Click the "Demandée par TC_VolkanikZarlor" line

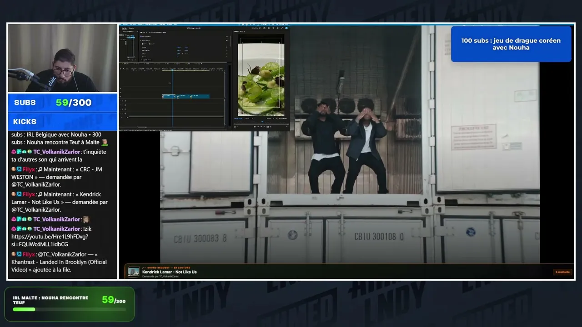[x=160, y=276]
